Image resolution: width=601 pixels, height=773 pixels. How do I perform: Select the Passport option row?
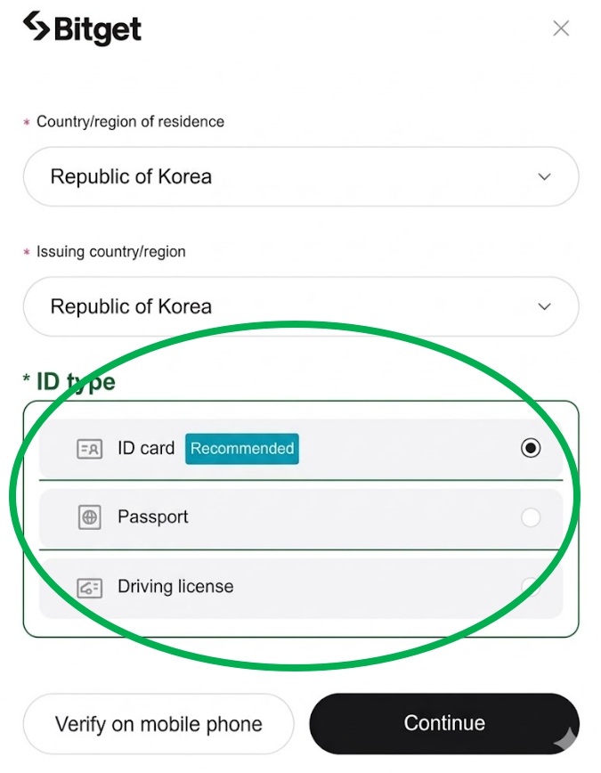click(300, 517)
